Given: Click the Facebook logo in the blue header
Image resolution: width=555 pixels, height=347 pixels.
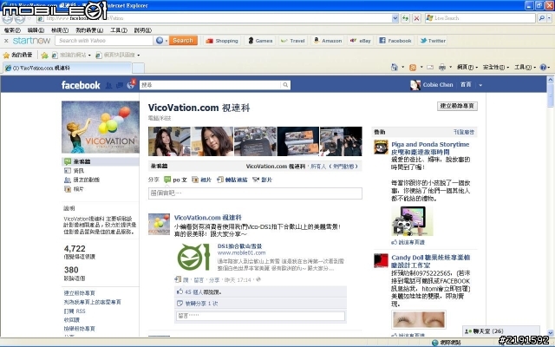Looking at the screenshot, I should [x=81, y=85].
